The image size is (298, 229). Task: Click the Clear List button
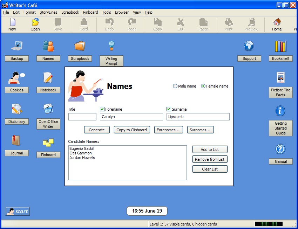click(210, 169)
